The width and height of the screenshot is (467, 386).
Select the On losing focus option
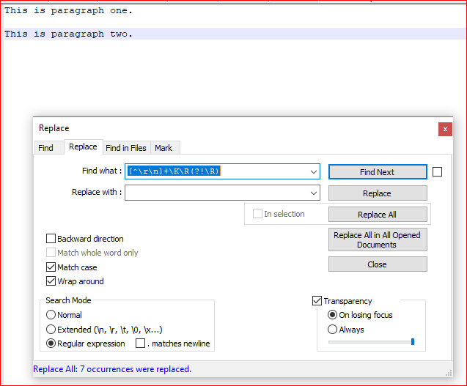pos(332,315)
